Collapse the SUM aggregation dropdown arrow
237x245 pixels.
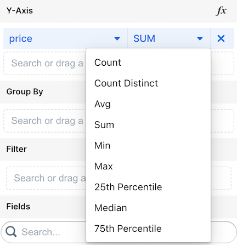click(x=200, y=39)
